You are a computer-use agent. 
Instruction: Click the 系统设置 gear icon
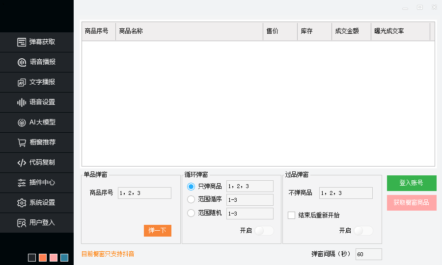[x=22, y=203]
